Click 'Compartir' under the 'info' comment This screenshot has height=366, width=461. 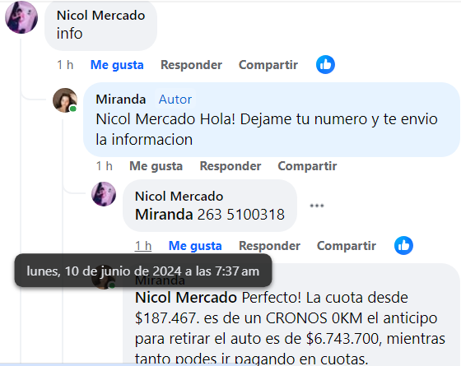(268, 65)
